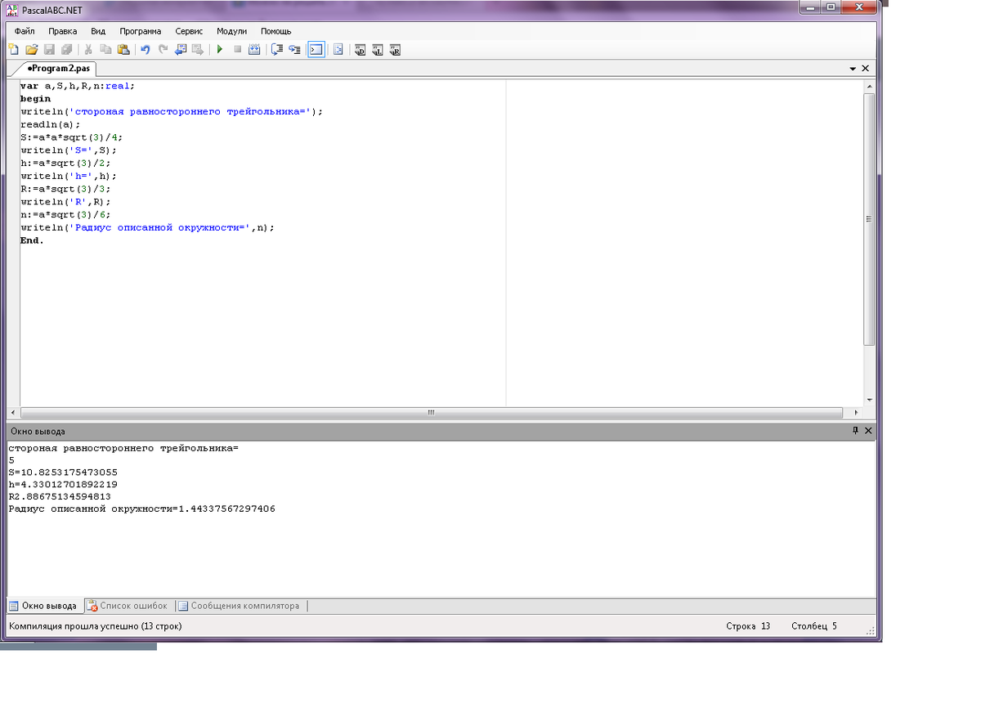Click the 'Строка 13' status bar entry
Screen dimensions: 981x708
(x=748, y=626)
